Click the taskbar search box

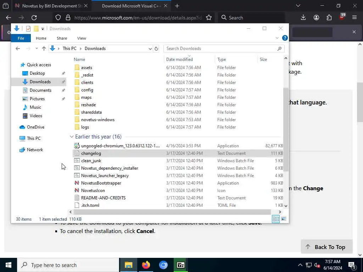tap(68, 265)
